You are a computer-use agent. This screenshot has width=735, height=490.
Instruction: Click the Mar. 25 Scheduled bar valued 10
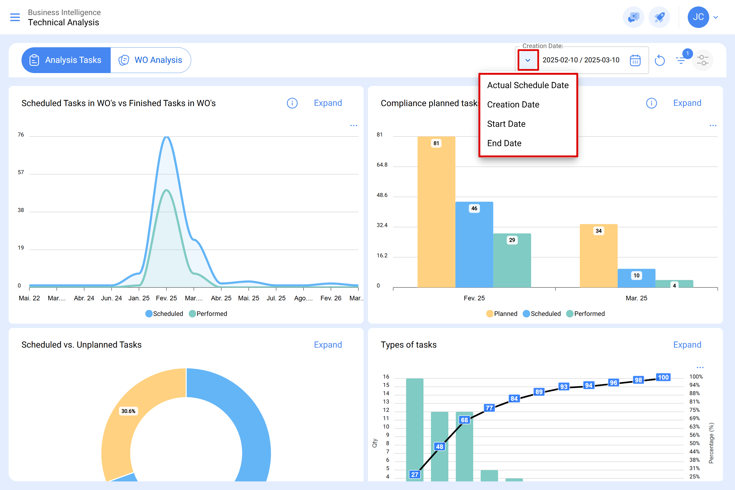point(636,278)
